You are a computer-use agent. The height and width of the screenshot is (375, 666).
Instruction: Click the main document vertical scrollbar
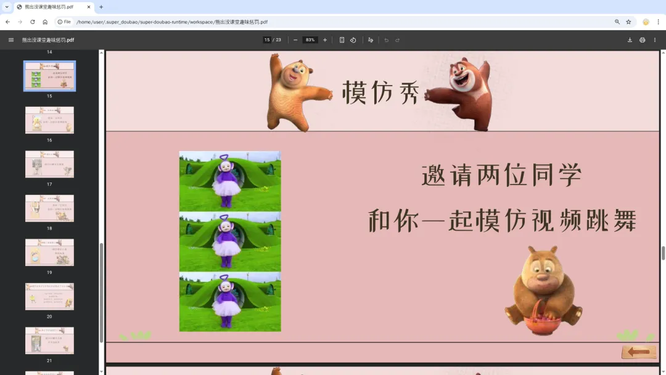[663, 253]
